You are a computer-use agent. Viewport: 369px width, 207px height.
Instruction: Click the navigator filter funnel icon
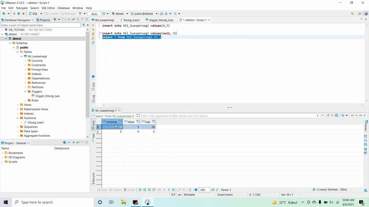tap(84, 25)
